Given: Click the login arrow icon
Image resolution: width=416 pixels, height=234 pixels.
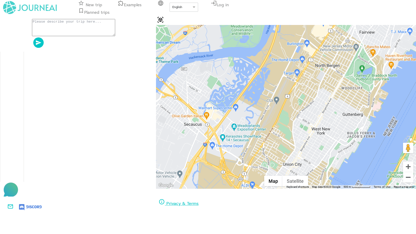Looking at the screenshot, I should click(213, 3).
